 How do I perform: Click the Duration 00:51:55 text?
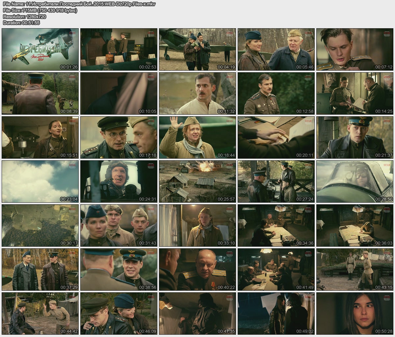pyautogui.click(x=21, y=23)
